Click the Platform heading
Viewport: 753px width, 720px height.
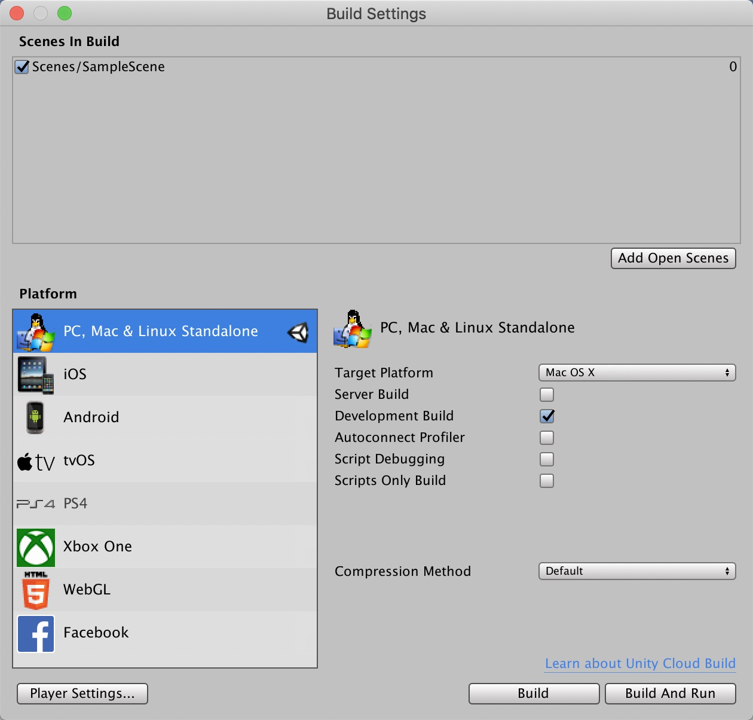(48, 294)
